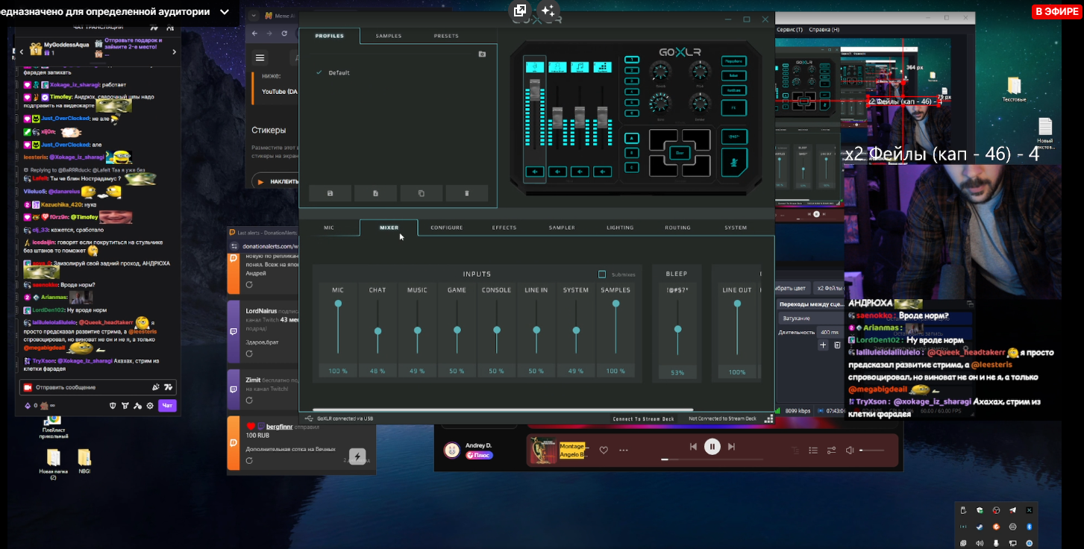Click the GoXLR horizontal scrollbar
Viewport: 1084px width, 549px height.
(503, 410)
